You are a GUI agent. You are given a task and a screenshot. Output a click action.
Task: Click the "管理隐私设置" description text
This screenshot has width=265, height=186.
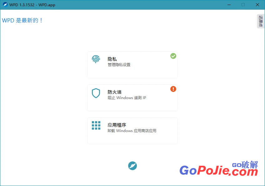click(x=119, y=65)
